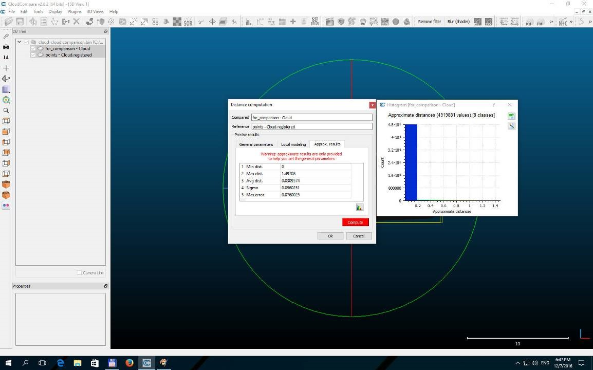Float the Properties panel
Screen dimensions: 593x370
pyautogui.click(x=106, y=286)
